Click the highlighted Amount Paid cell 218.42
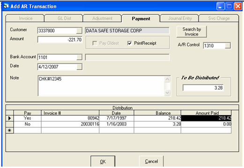Screen dimensions: 244x168 pos(206,118)
